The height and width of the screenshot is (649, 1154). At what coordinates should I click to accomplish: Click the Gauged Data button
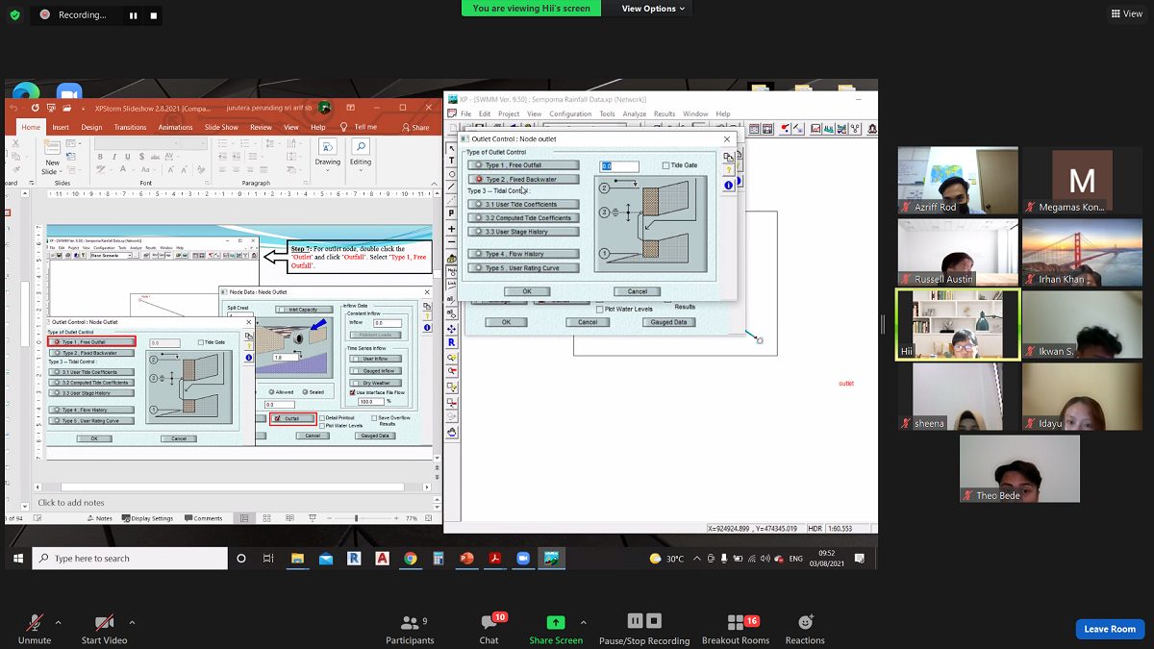click(x=668, y=322)
